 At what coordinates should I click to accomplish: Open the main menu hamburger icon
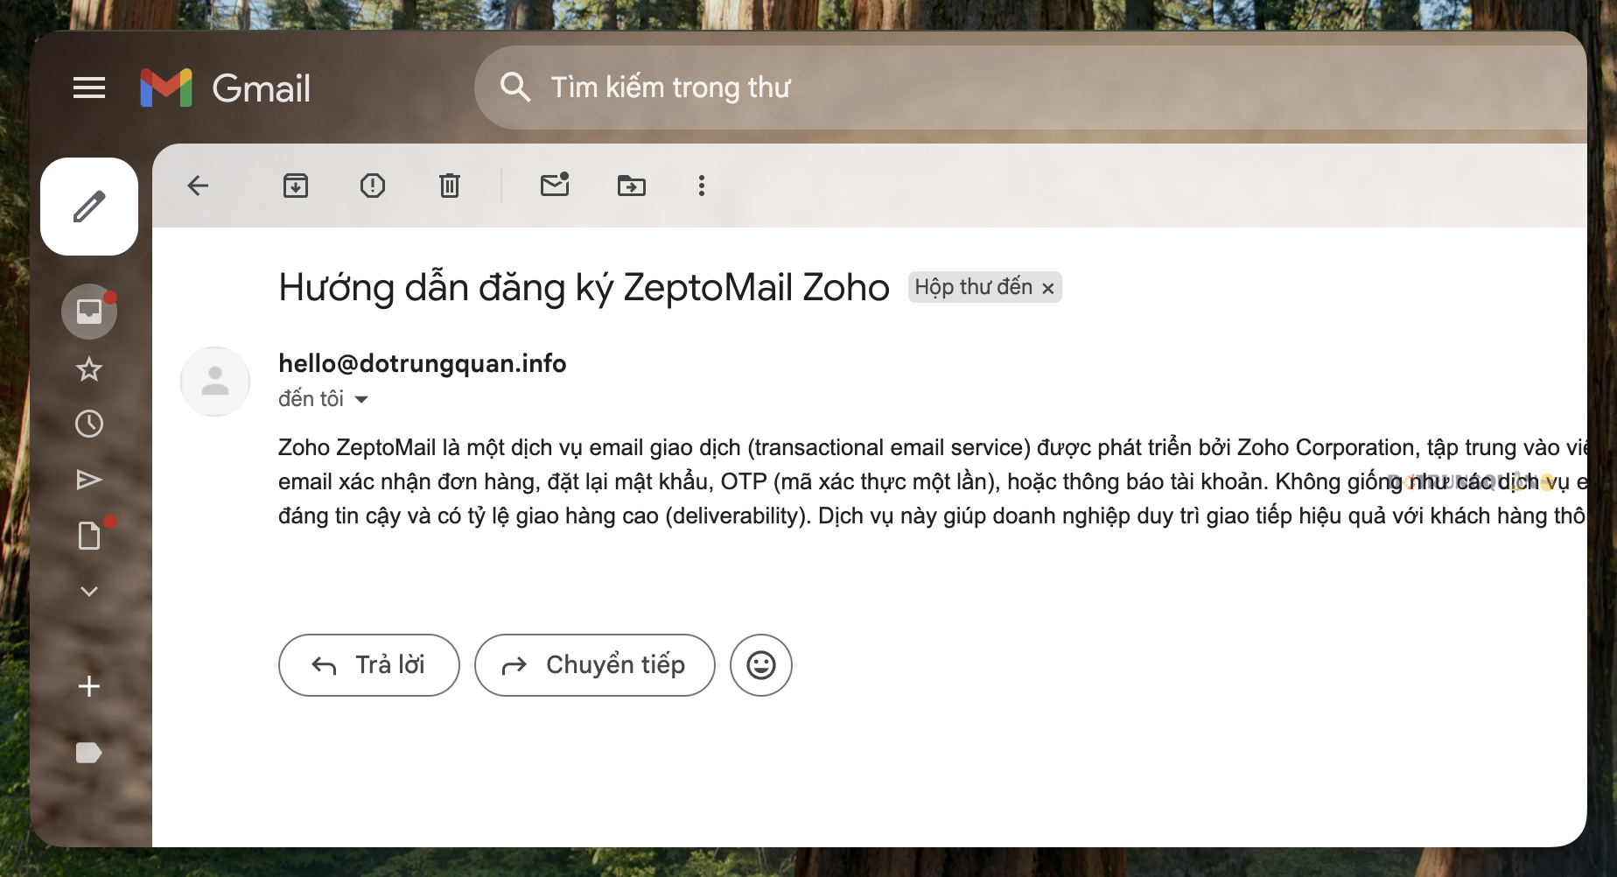tap(89, 88)
